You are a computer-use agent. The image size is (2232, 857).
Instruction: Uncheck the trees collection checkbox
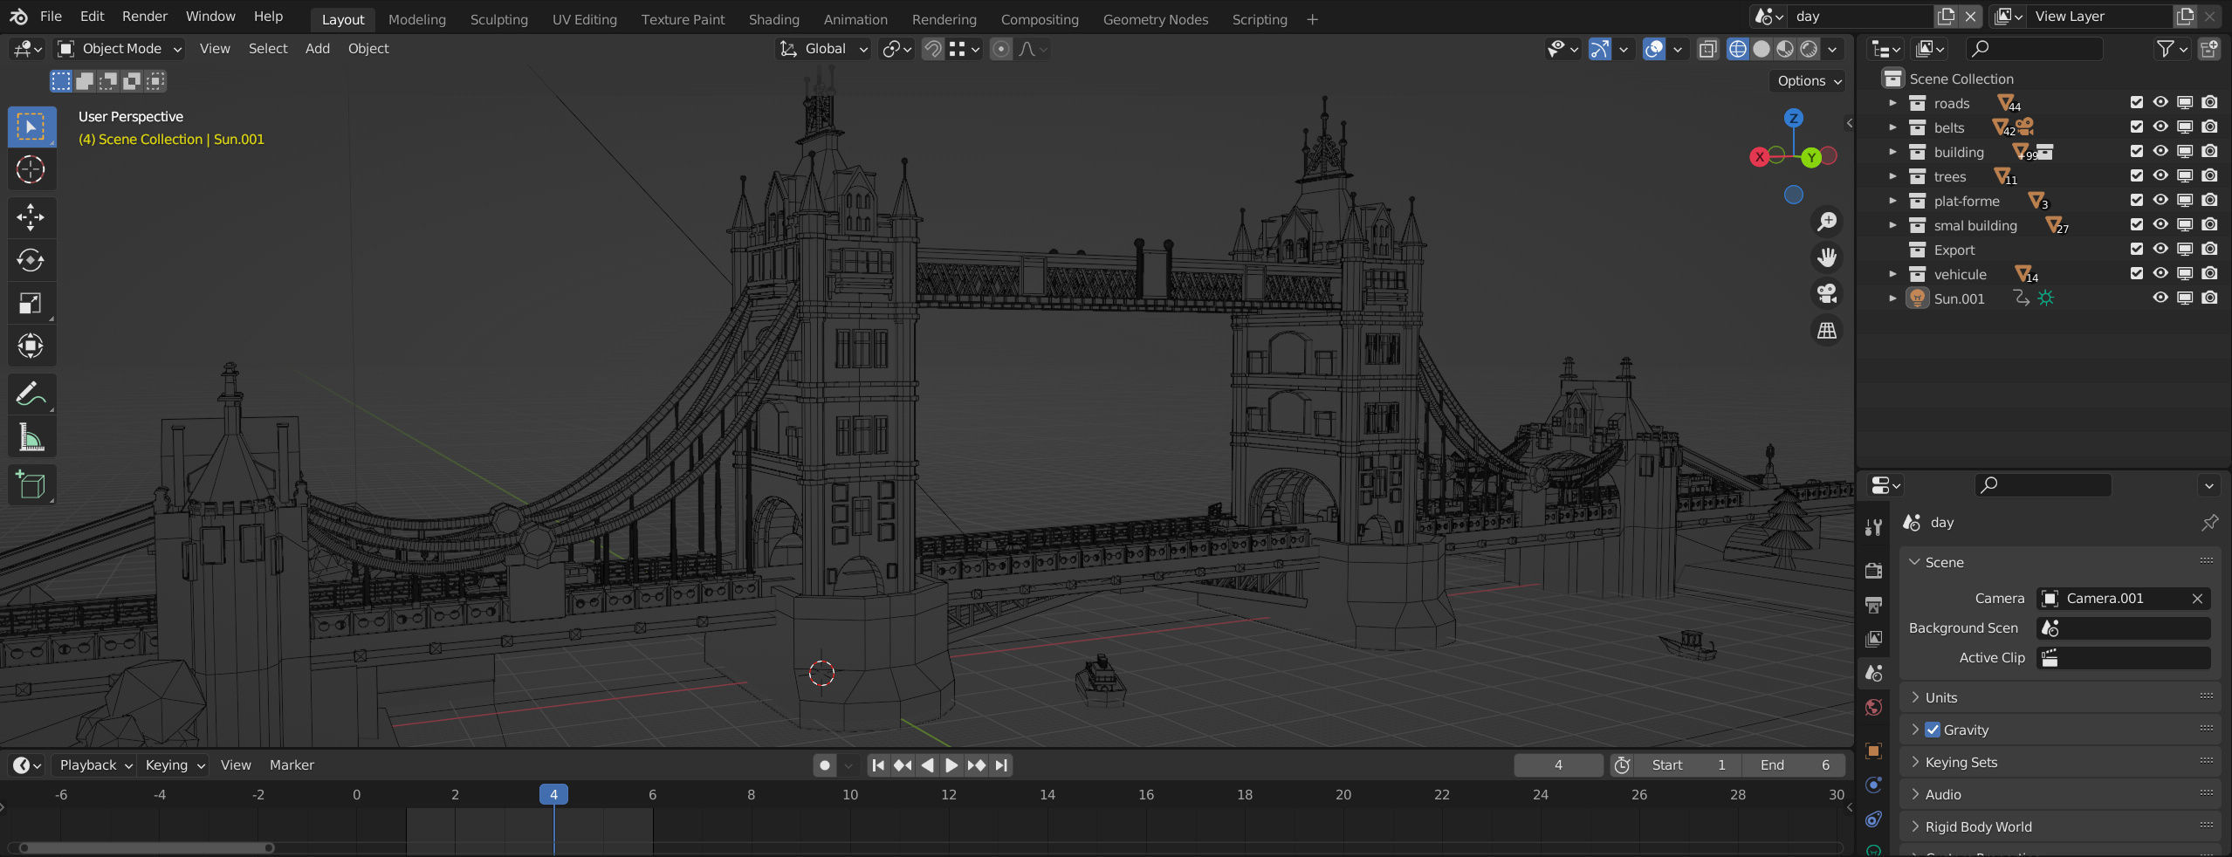(x=2136, y=175)
